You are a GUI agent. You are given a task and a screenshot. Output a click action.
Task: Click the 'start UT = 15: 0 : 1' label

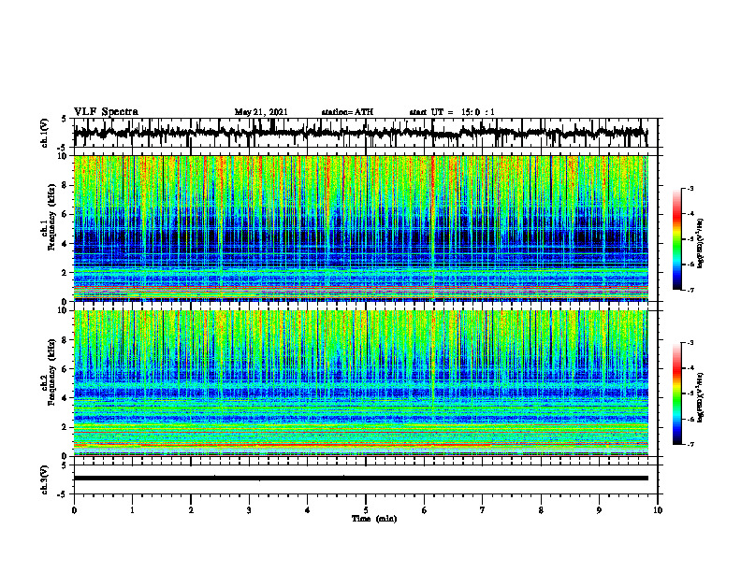pos(452,112)
